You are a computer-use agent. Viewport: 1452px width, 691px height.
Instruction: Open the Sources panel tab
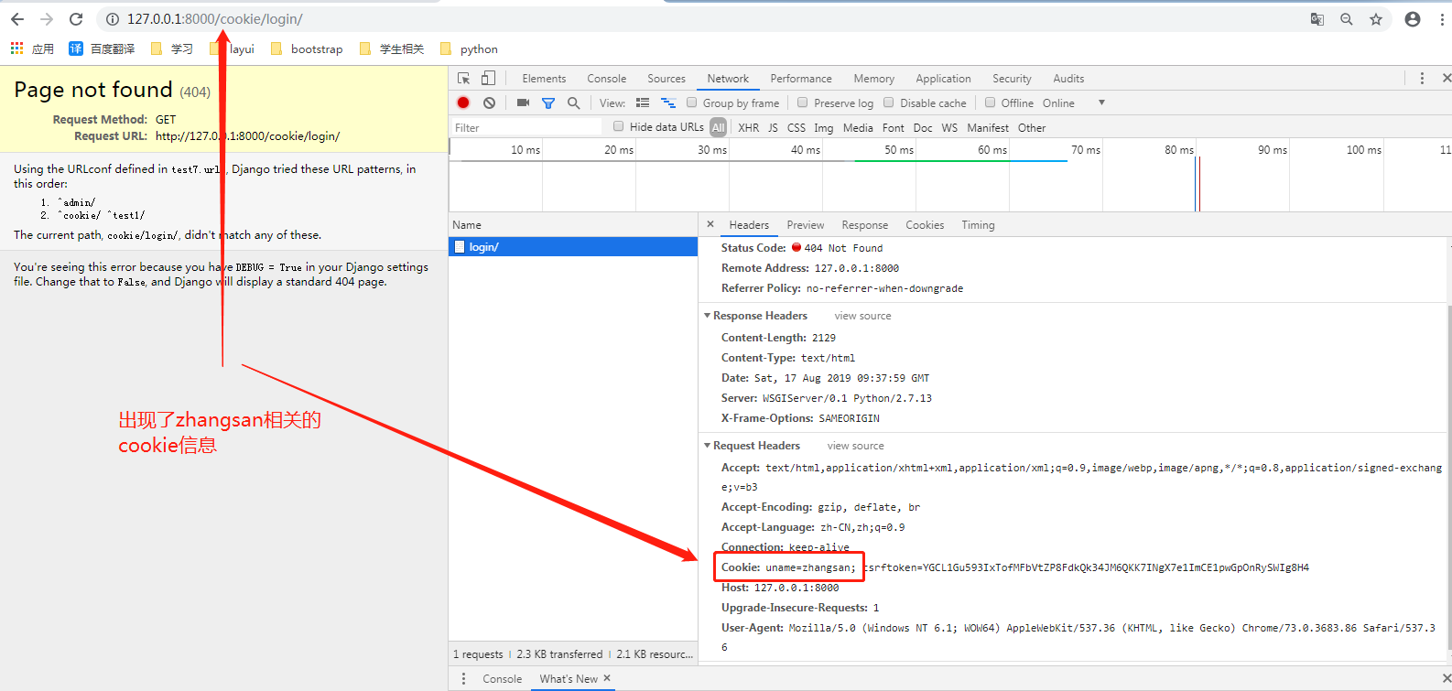[x=666, y=79]
